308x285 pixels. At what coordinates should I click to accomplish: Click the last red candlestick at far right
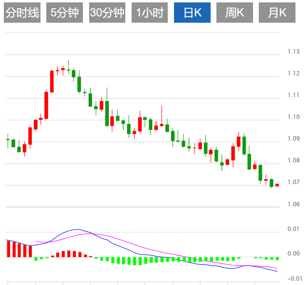277,185
